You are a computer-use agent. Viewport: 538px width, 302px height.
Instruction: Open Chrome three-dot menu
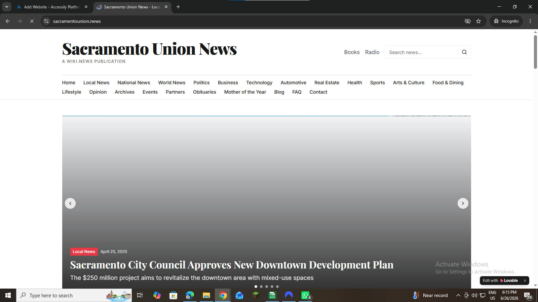pos(530,21)
